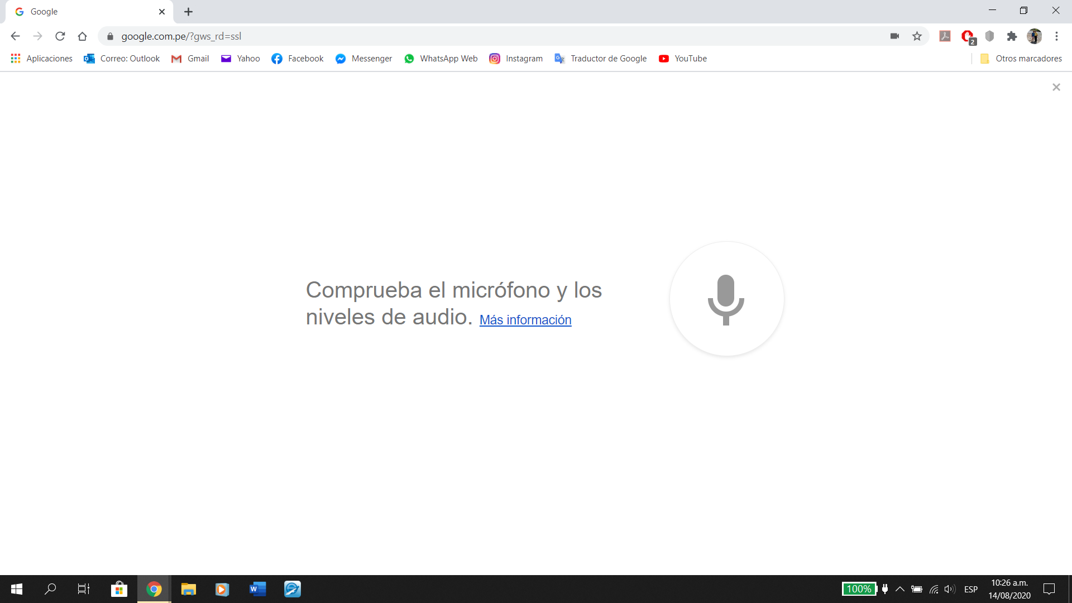The height and width of the screenshot is (603, 1072).
Task: Open a new browser tab
Action: [x=188, y=12]
